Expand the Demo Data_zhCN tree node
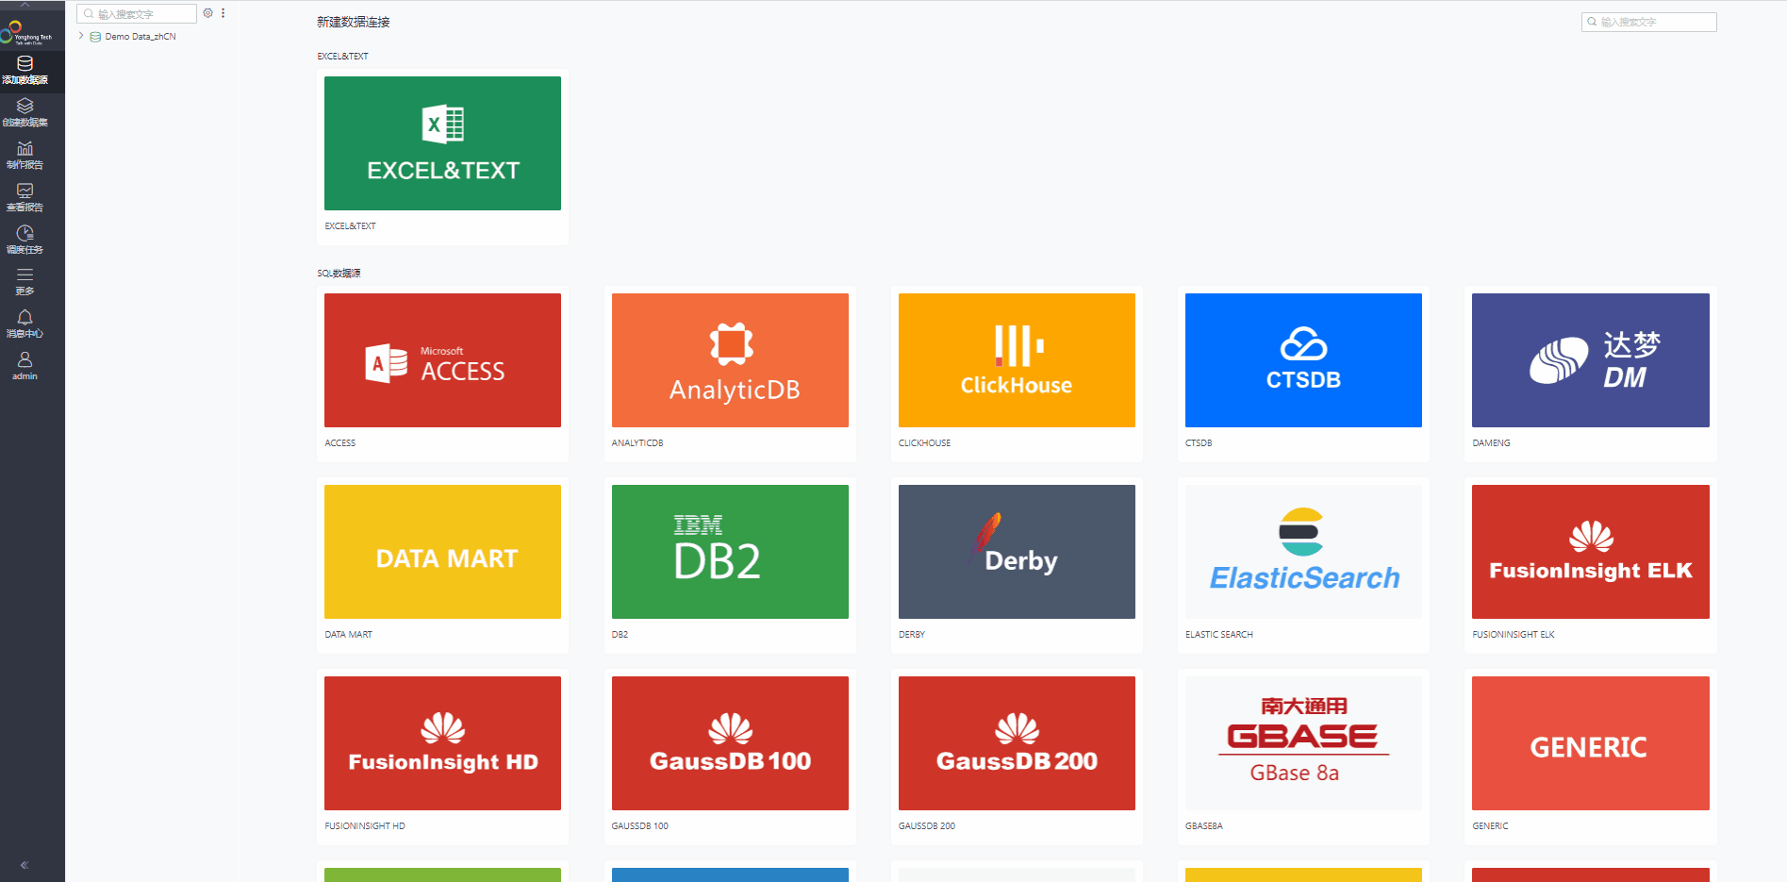Screen dimensions: 1787x882 pyautogui.click(x=81, y=36)
